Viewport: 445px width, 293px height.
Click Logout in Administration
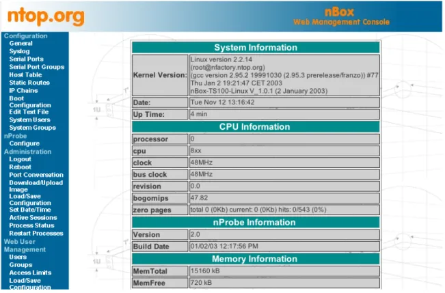[20, 159]
